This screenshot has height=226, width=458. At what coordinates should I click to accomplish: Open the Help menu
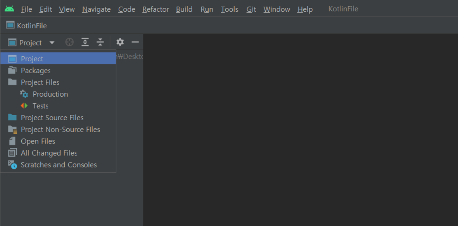pyautogui.click(x=305, y=9)
